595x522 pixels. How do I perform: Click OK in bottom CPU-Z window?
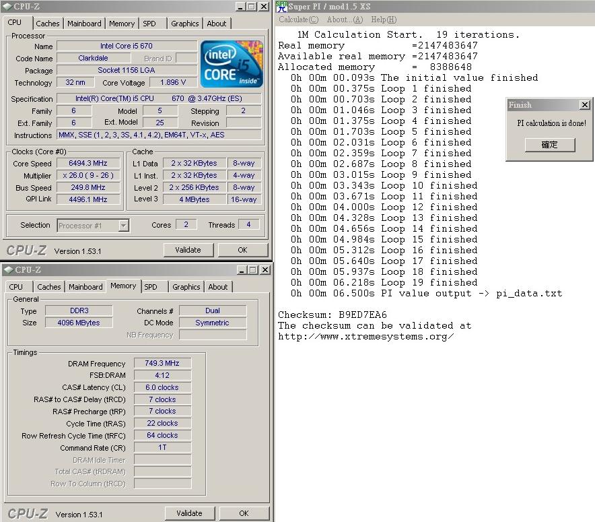coord(244,513)
